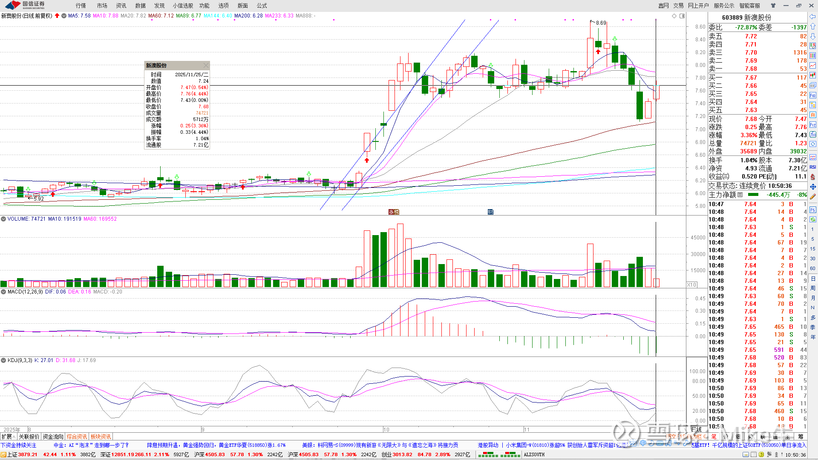This screenshot has width=818, height=460.
Task: Switch to the 资金流向 tab
Action: [53, 437]
